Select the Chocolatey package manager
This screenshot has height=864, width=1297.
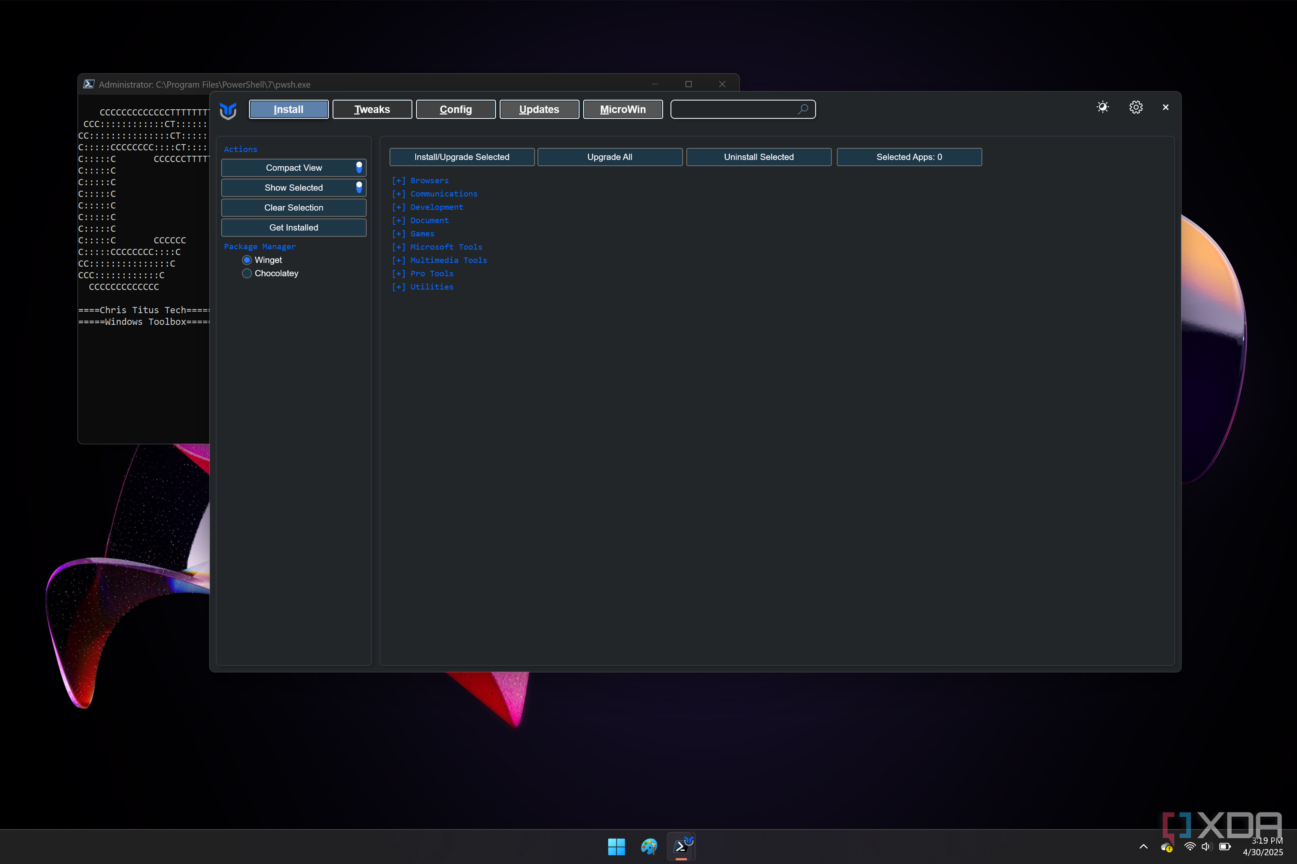270,273
